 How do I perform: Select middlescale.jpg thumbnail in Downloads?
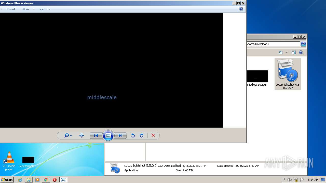pyautogui.click(x=257, y=76)
